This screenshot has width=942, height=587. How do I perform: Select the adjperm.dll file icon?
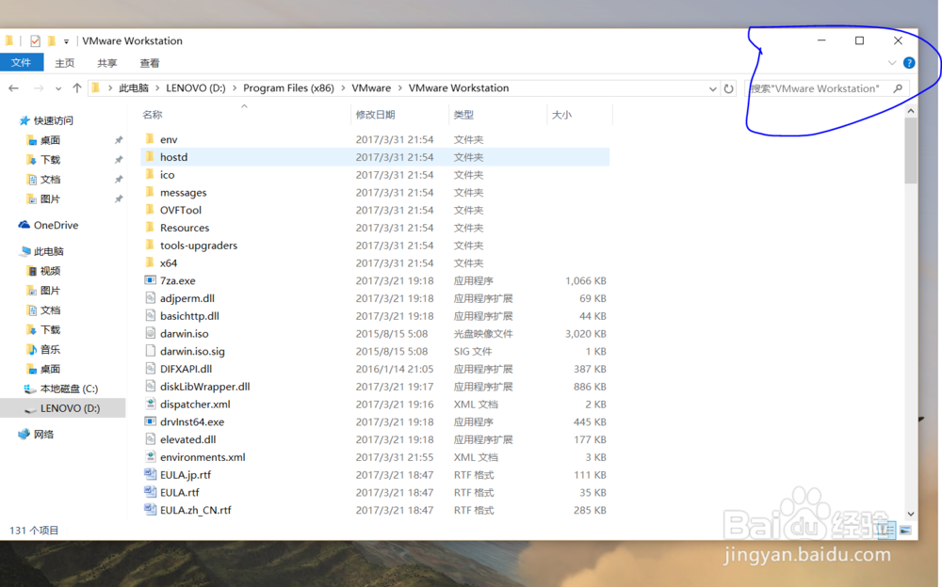pyautogui.click(x=150, y=298)
